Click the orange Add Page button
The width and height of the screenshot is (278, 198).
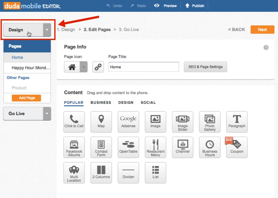pyautogui.click(x=27, y=98)
